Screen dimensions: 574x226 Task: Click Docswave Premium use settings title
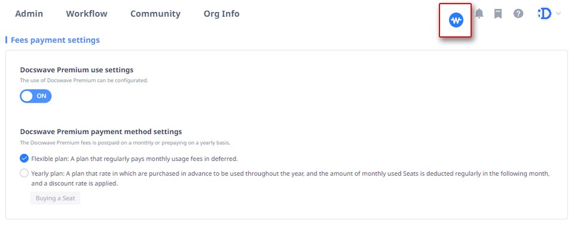[77, 70]
